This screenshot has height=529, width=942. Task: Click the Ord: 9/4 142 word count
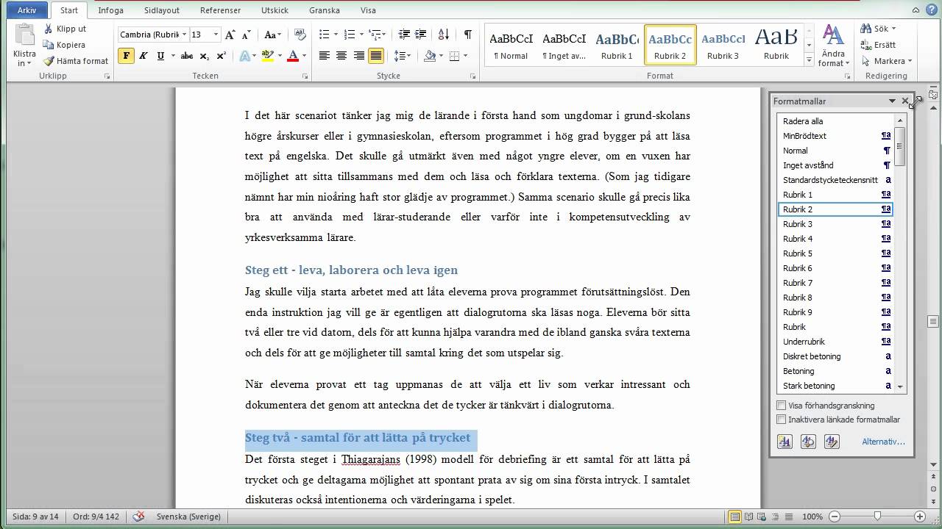(x=96, y=517)
